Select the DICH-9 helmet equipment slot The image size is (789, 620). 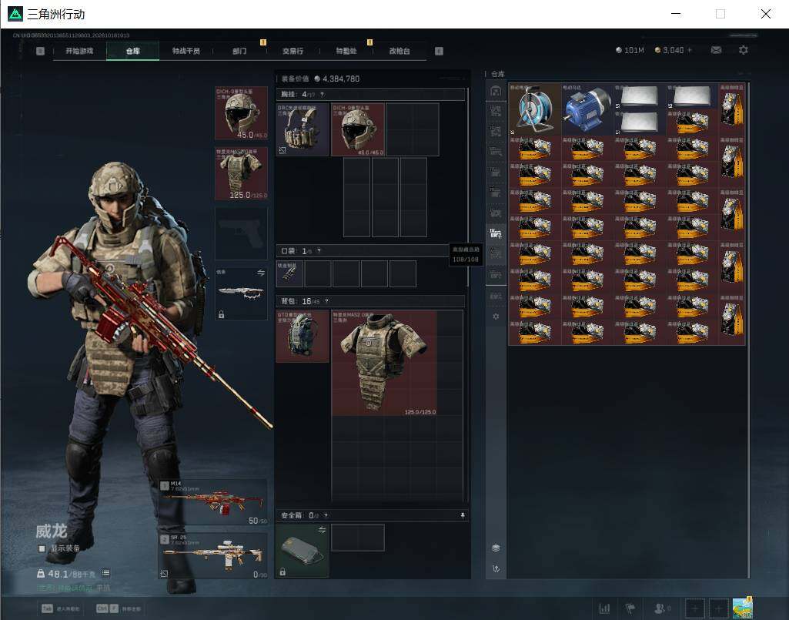click(x=241, y=113)
